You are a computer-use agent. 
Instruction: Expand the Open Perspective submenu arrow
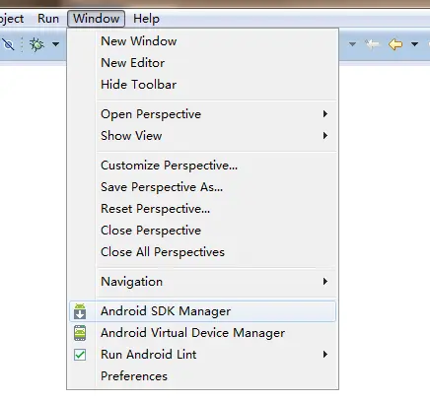click(325, 114)
